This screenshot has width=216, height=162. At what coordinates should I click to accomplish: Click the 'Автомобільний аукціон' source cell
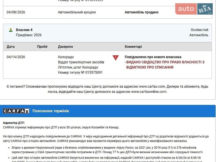(x=77, y=12)
